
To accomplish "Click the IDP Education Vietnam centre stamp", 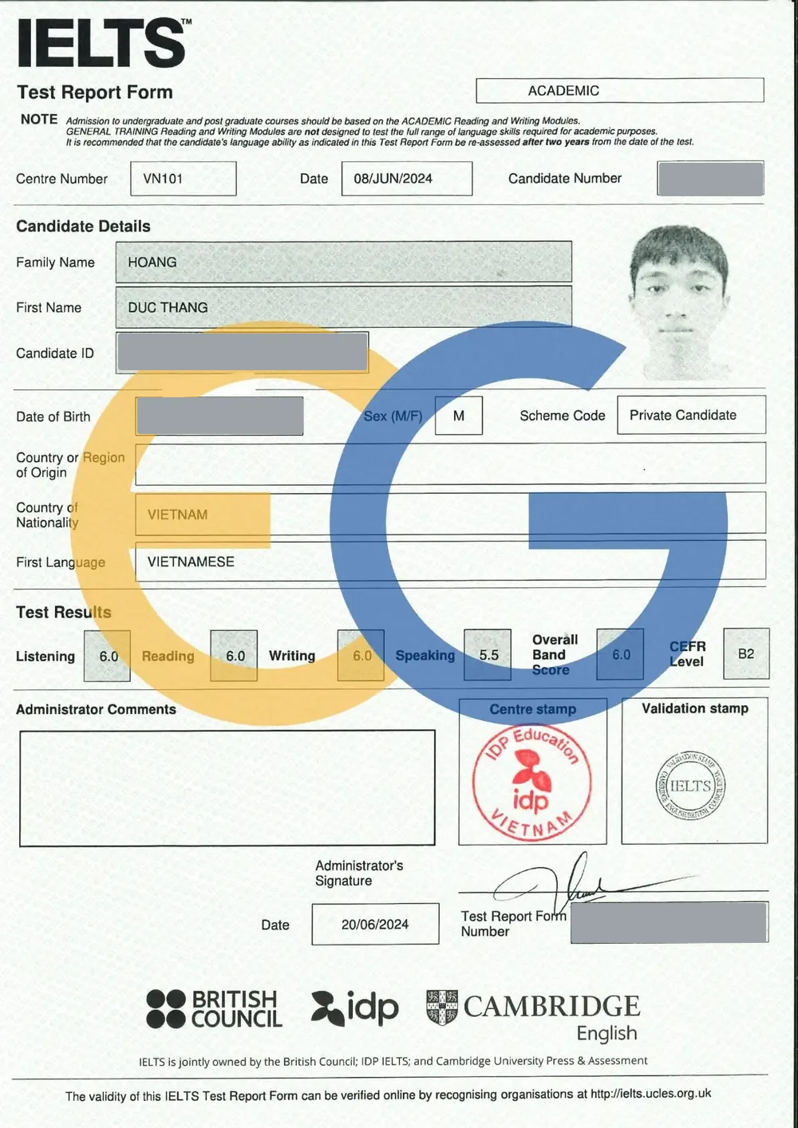I will click(531, 783).
